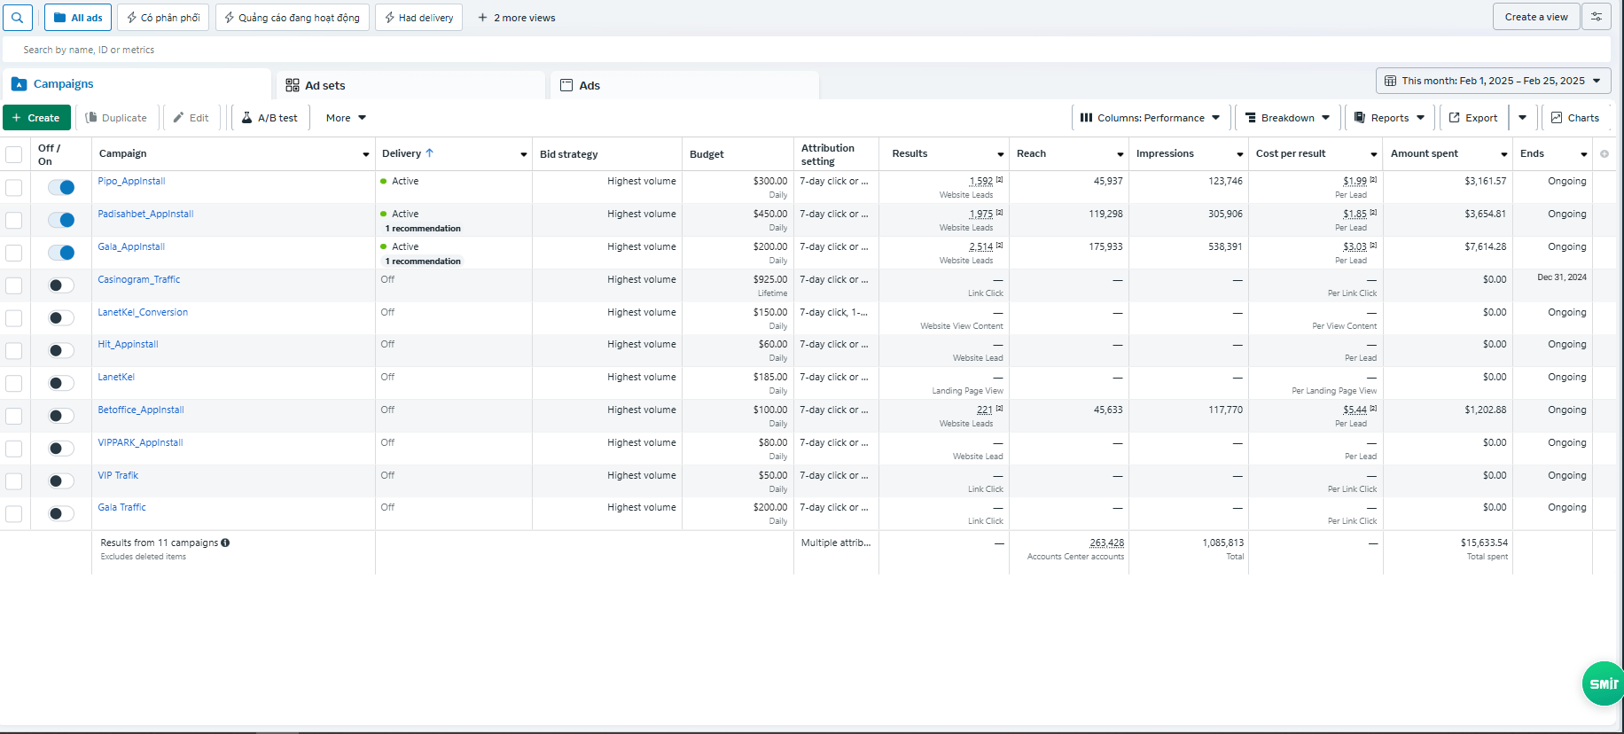This screenshot has height=734, width=1624.
Task: Click the search by name or ID field
Action: [x=443, y=50]
